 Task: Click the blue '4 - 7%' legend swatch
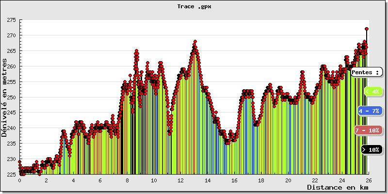370,111
